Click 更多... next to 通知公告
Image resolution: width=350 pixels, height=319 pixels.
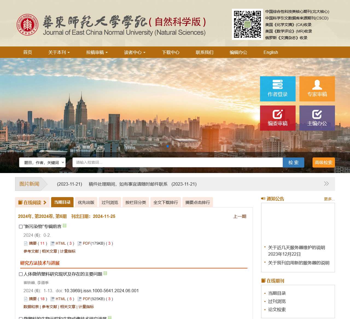329,199
